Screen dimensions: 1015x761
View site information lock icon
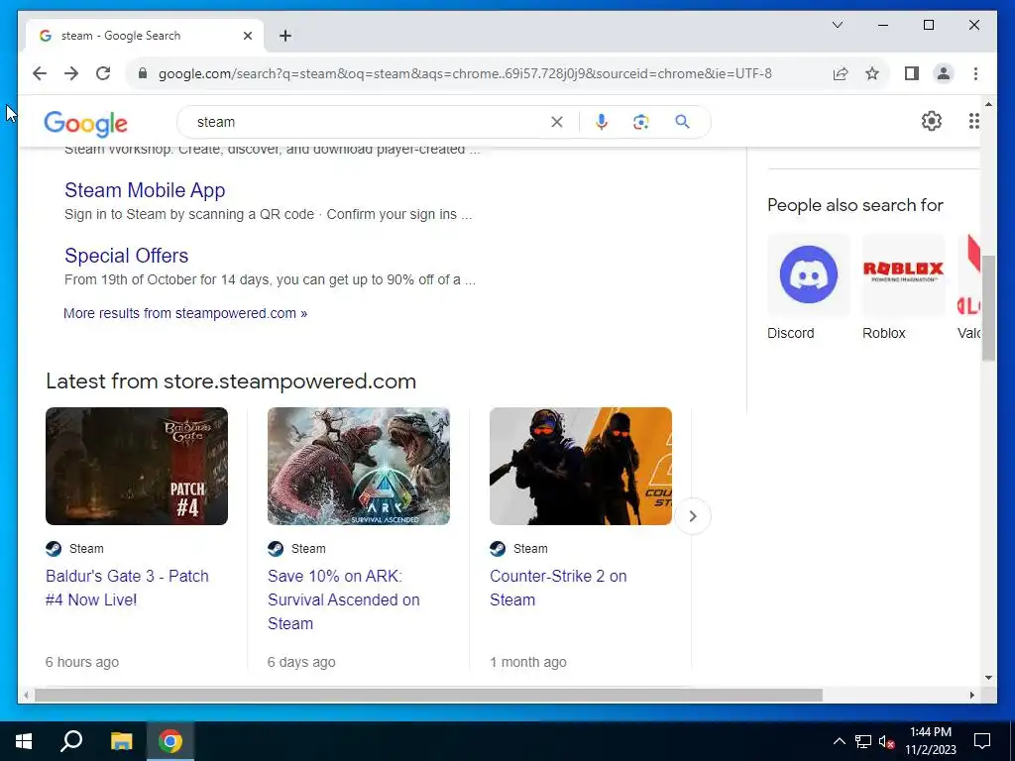tap(143, 73)
